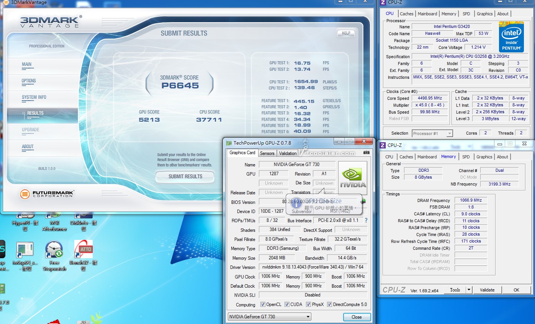The image size is (535, 324).
Task: Switch to Sensors tab in GPU-Z
Action: [267, 153]
